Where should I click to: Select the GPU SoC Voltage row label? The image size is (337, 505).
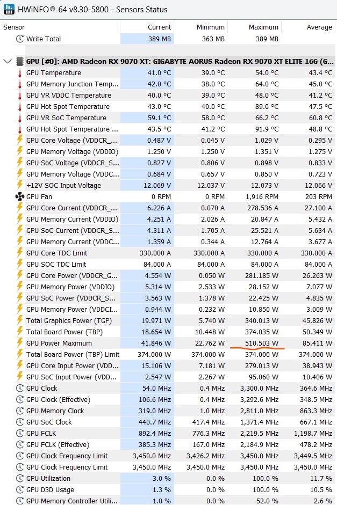(x=73, y=163)
